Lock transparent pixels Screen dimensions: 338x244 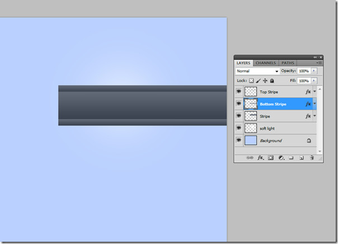point(251,81)
